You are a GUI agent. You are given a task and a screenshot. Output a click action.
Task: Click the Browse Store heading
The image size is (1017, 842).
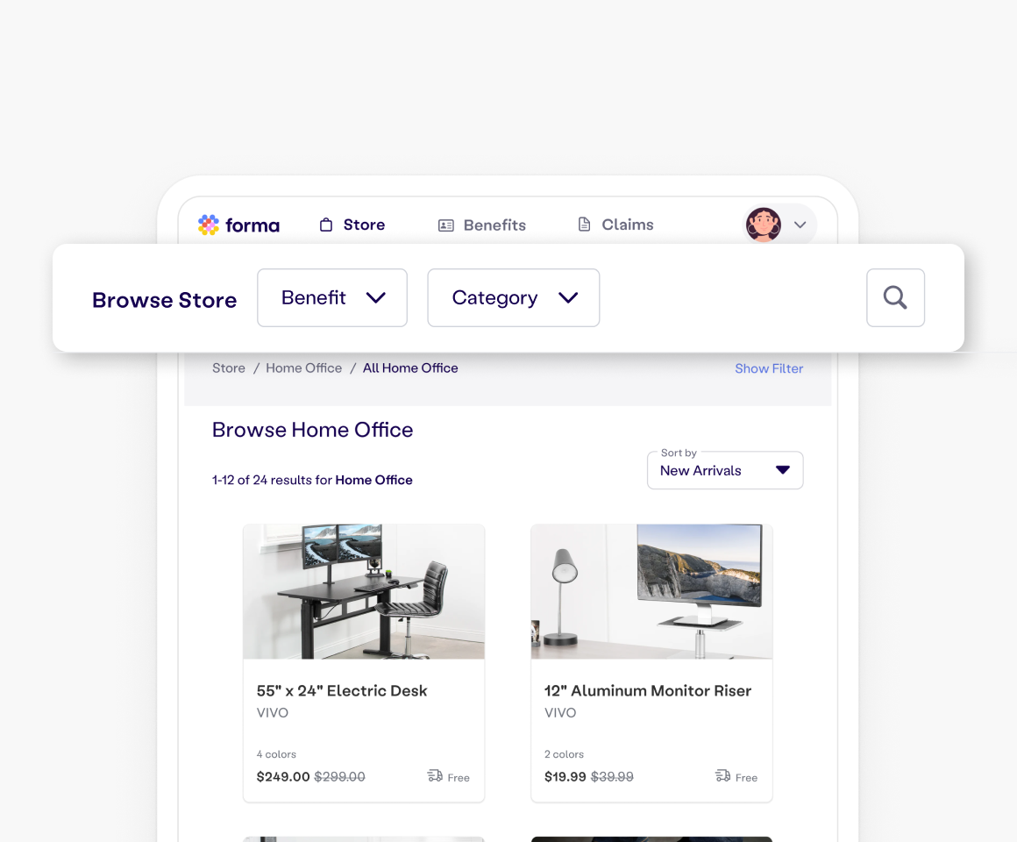click(164, 300)
